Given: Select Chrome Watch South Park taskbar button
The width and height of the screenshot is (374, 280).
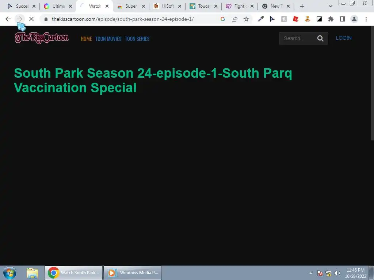Looking at the screenshot, I should coord(73,273).
